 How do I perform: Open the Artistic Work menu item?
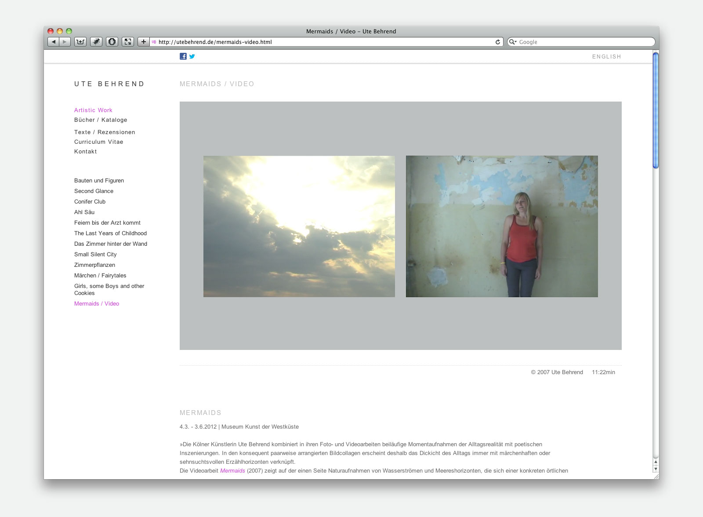(93, 110)
